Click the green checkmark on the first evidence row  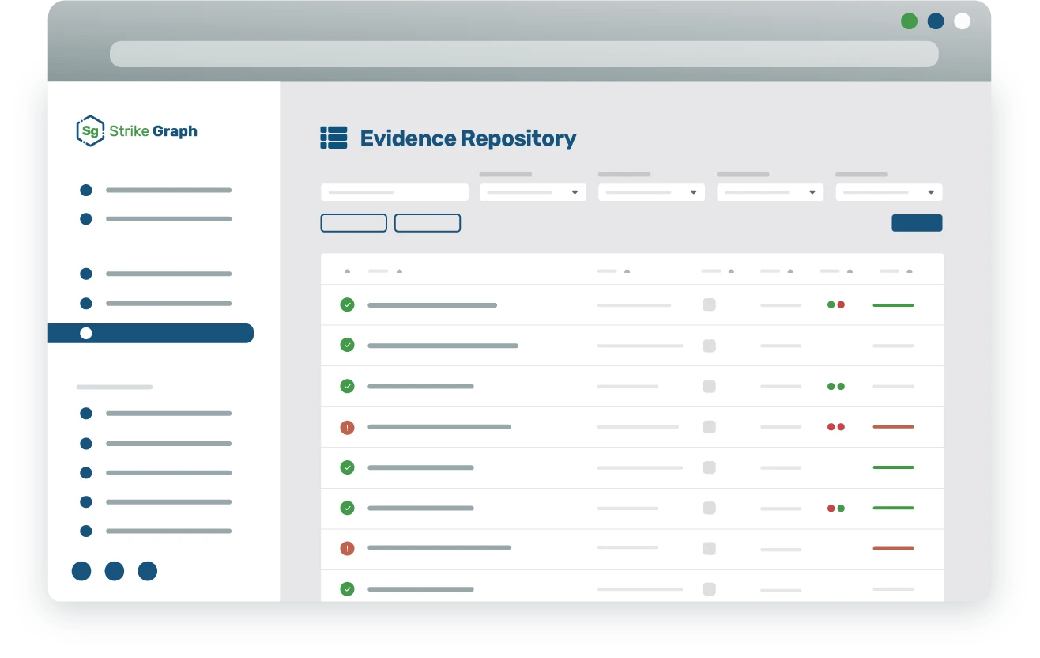pos(346,304)
